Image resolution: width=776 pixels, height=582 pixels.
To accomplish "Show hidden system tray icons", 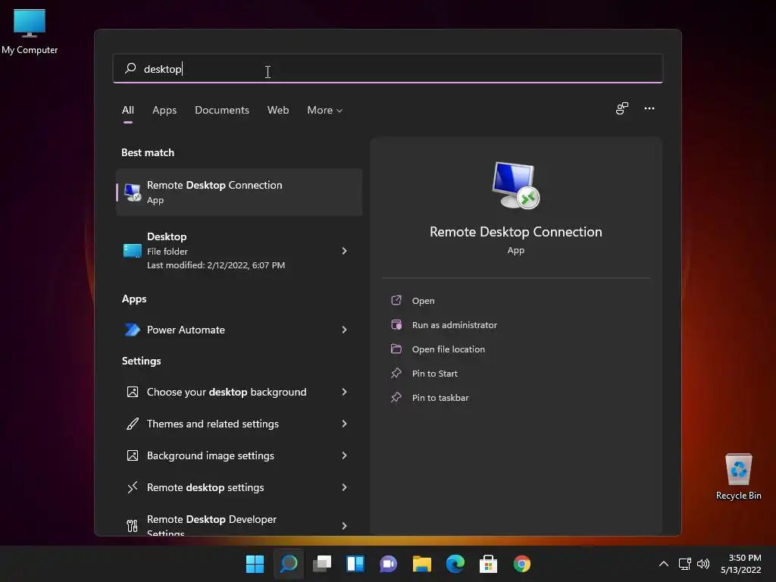I will pos(664,564).
